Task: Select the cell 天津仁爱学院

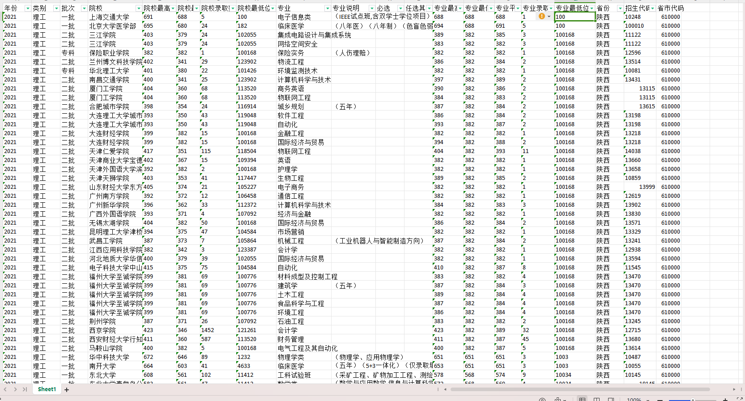Action: coord(115,151)
